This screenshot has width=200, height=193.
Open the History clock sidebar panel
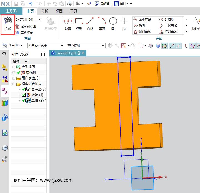5,147
